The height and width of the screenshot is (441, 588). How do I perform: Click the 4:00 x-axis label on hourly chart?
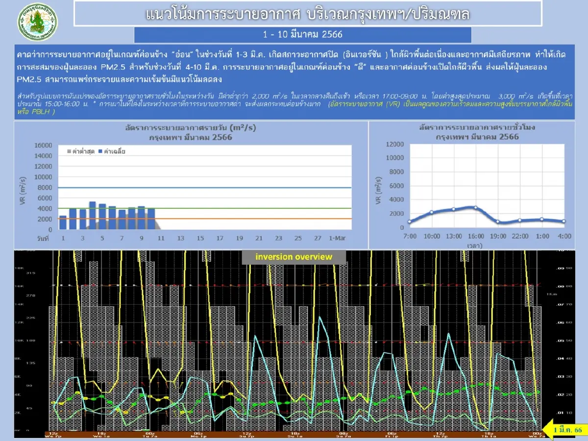[564, 236]
